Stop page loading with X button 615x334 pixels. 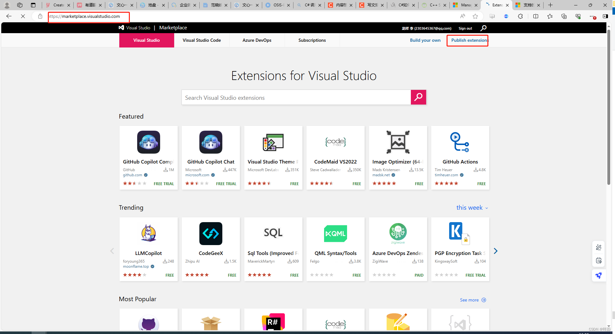point(23,16)
